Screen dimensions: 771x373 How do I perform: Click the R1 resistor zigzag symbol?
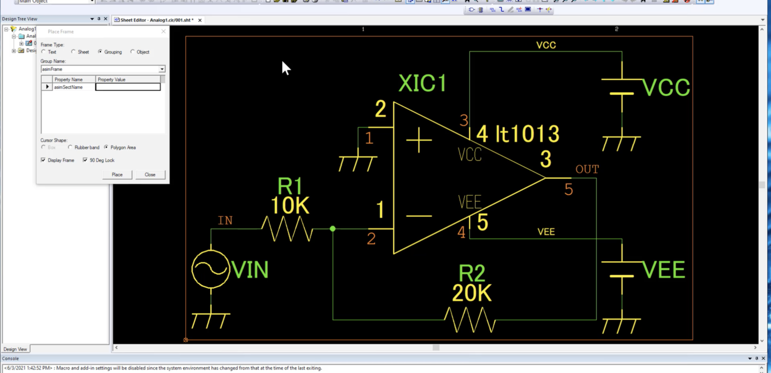pos(287,229)
